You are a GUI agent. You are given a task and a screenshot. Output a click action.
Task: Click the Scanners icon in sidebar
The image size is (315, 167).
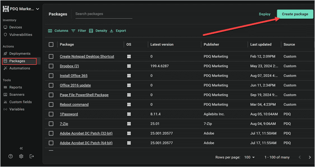5,95
